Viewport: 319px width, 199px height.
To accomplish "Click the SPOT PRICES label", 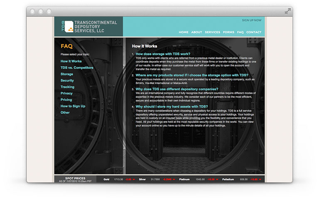I will [75, 178].
